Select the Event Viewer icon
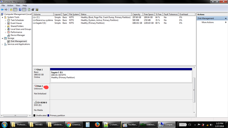 pyautogui.click(x=9, y=23)
